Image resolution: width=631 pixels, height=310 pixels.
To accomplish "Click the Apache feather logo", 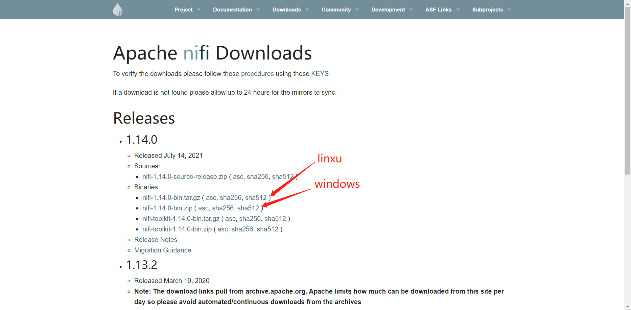I will 118,9.
